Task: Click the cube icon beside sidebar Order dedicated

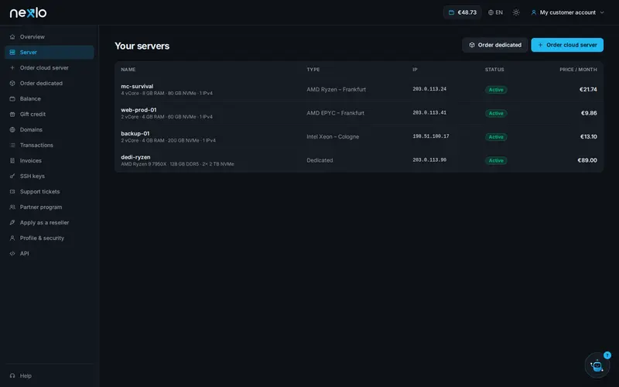Action: click(12, 84)
